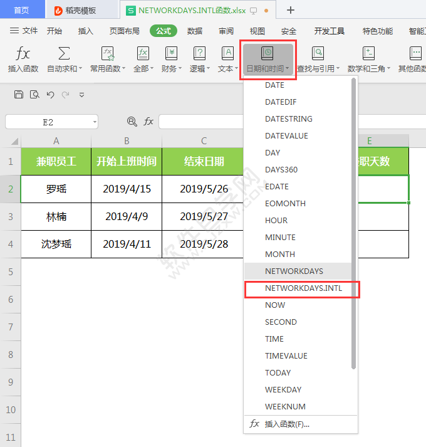Open the Logical functions icon
This screenshot has width=426, height=447.
[x=199, y=53]
